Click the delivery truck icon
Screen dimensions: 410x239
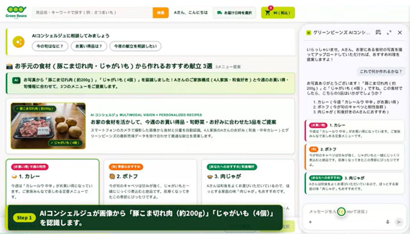pos(220,13)
